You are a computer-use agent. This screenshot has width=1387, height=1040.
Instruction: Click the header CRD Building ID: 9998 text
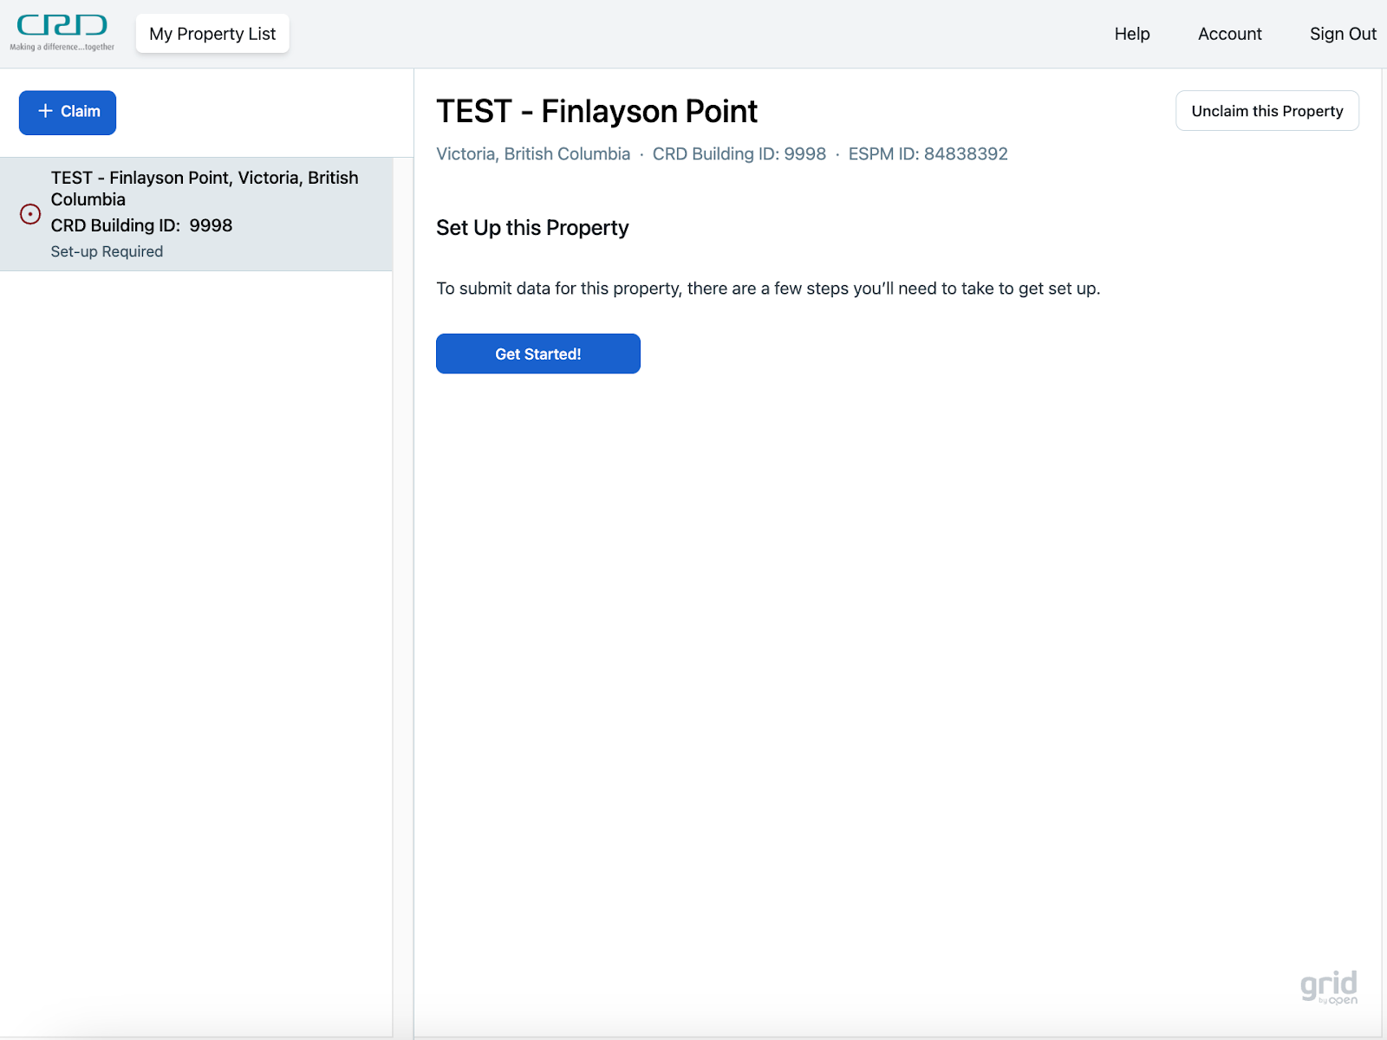[739, 154]
